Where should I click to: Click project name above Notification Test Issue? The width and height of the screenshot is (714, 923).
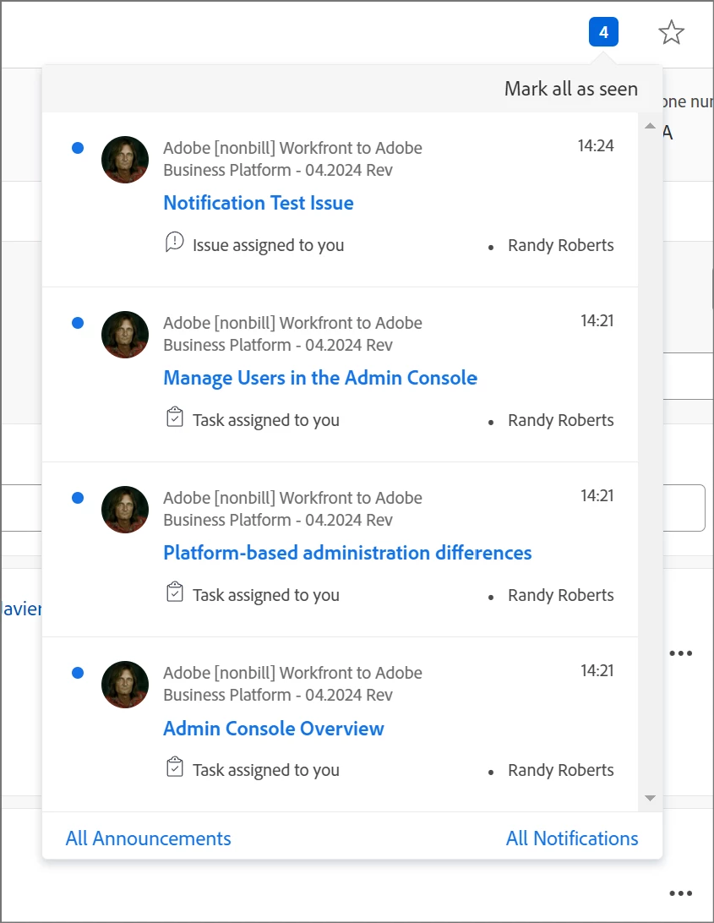click(x=292, y=159)
